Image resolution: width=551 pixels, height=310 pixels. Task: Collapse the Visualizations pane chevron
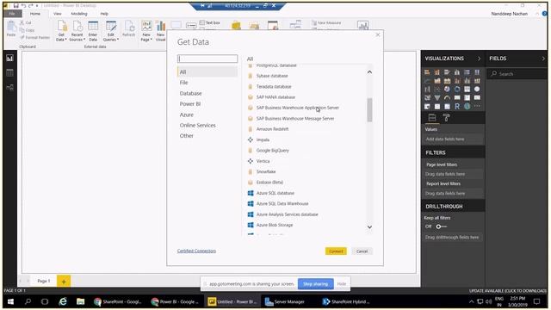(479, 59)
